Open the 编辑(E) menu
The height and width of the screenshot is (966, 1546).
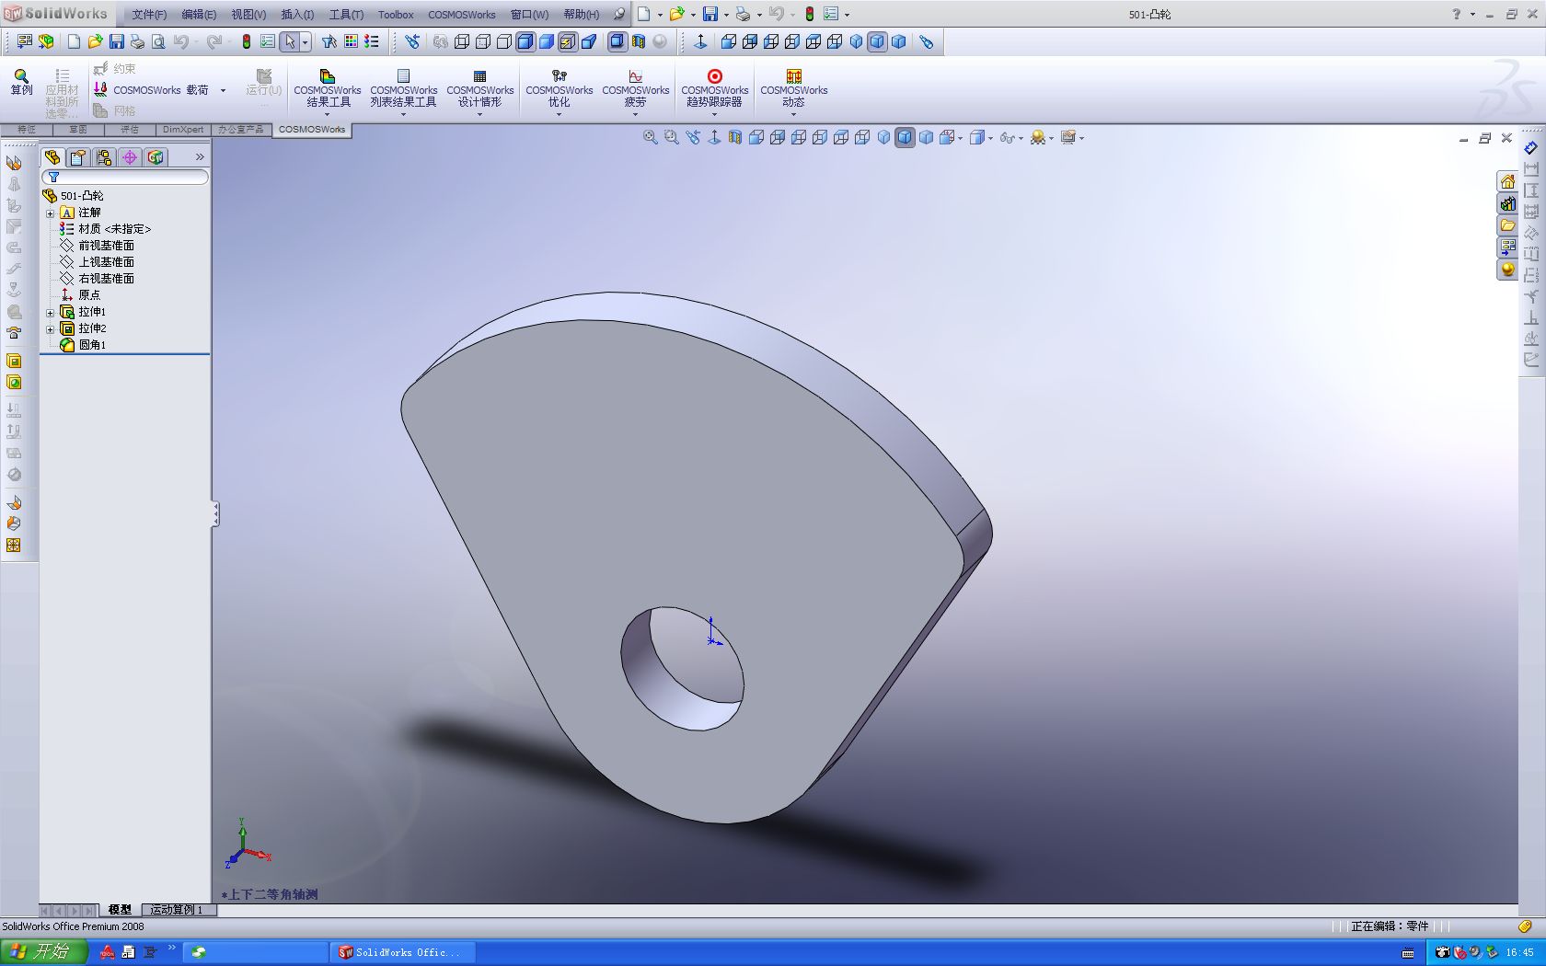point(199,15)
